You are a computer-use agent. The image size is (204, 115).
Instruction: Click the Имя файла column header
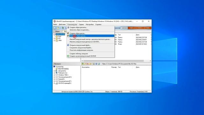pos(86,67)
